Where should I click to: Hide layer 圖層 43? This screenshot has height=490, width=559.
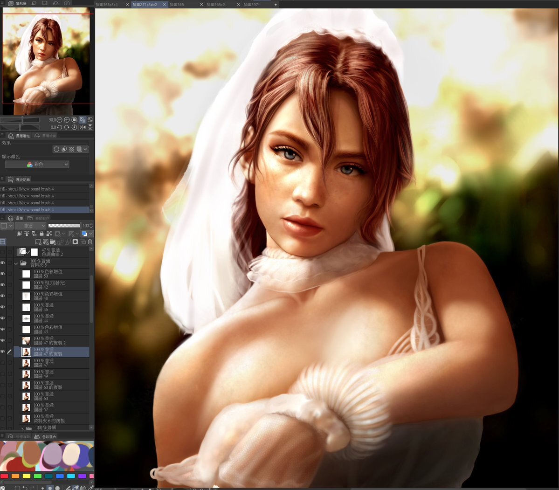[x=3, y=329]
